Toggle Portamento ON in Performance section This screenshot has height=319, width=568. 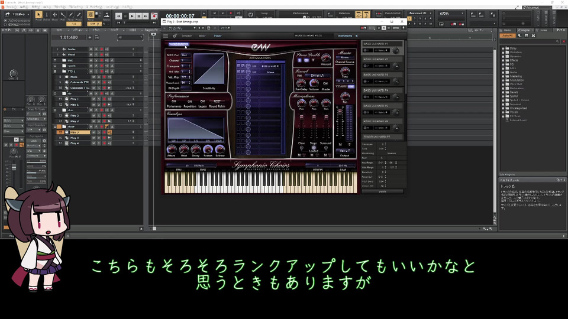(174, 102)
